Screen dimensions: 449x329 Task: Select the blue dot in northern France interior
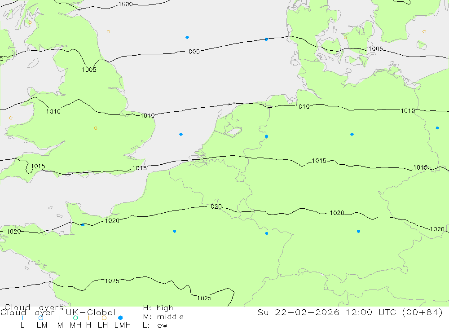pos(175,231)
